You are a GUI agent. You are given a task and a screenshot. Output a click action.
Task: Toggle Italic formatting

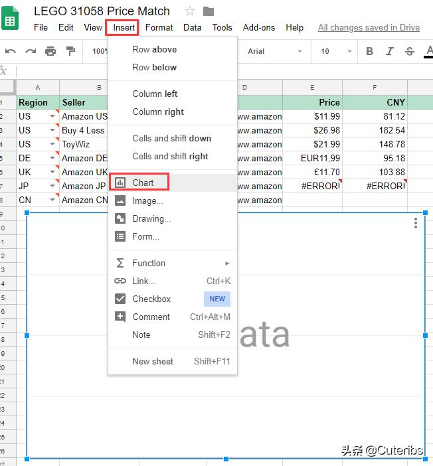(x=389, y=51)
